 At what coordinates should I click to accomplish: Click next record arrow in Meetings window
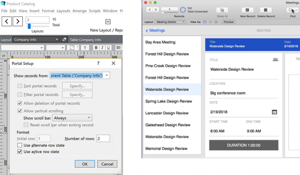click(156, 9)
